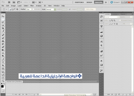Viewport: 134px width, 96px height.
Task: Toggle Quick Mask mode button
Action: point(3,91)
